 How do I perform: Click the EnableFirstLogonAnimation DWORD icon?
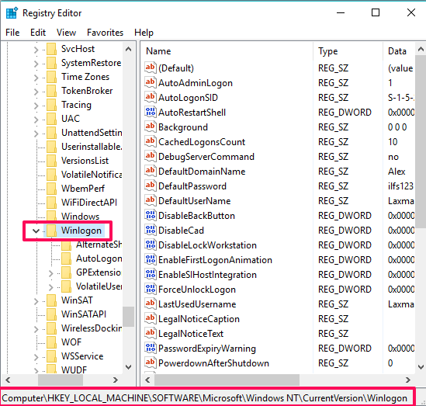(150, 259)
